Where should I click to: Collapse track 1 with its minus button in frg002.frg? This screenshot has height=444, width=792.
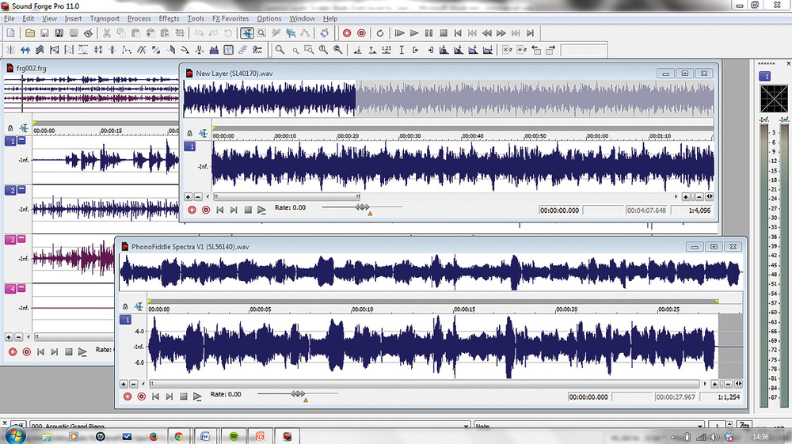click(21, 140)
